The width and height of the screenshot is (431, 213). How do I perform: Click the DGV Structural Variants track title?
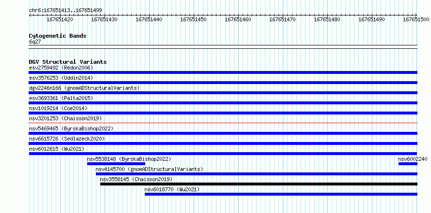[x=68, y=62]
